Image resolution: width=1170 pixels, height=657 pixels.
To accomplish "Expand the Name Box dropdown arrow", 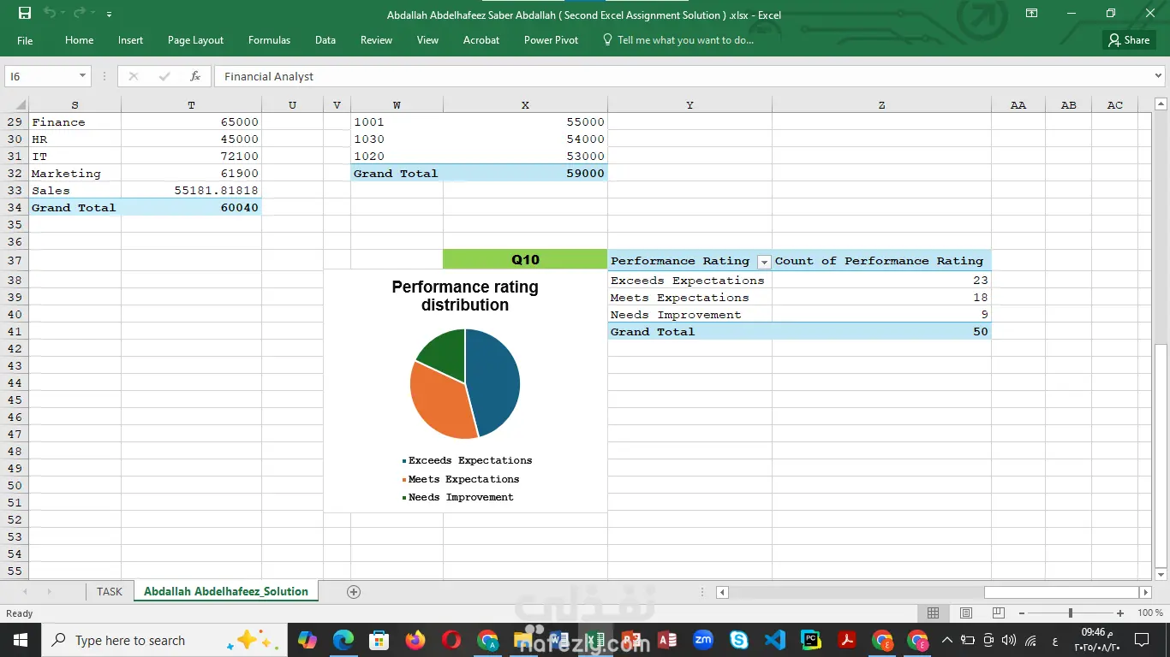I will click(82, 76).
